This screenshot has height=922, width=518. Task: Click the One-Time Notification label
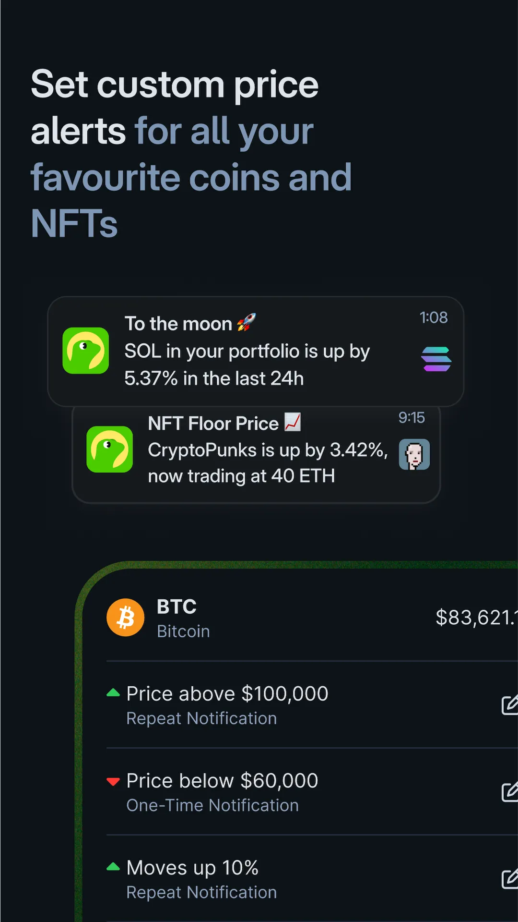click(x=212, y=805)
